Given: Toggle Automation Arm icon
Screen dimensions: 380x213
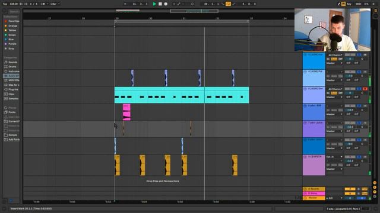Looking at the screenshot, I should [x=179, y=4].
